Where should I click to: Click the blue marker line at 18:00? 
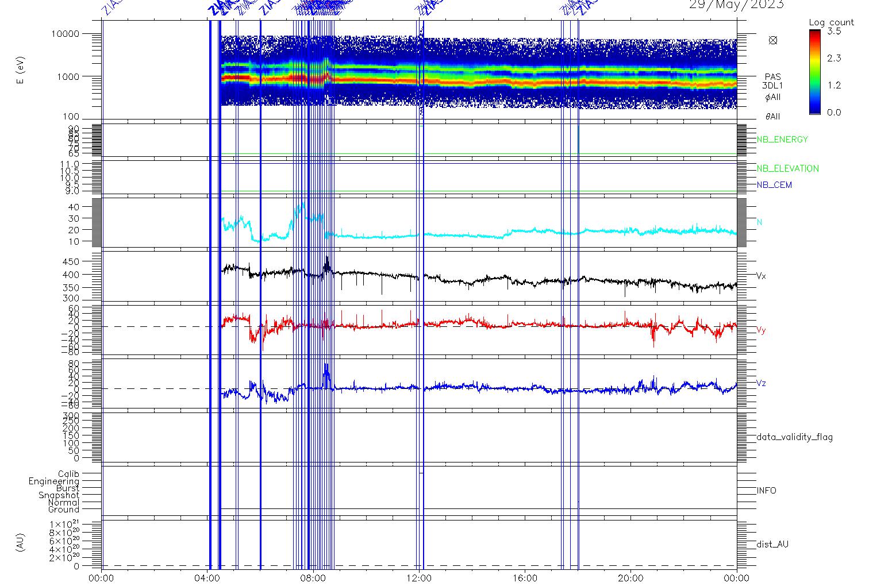click(x=578, y=294)
